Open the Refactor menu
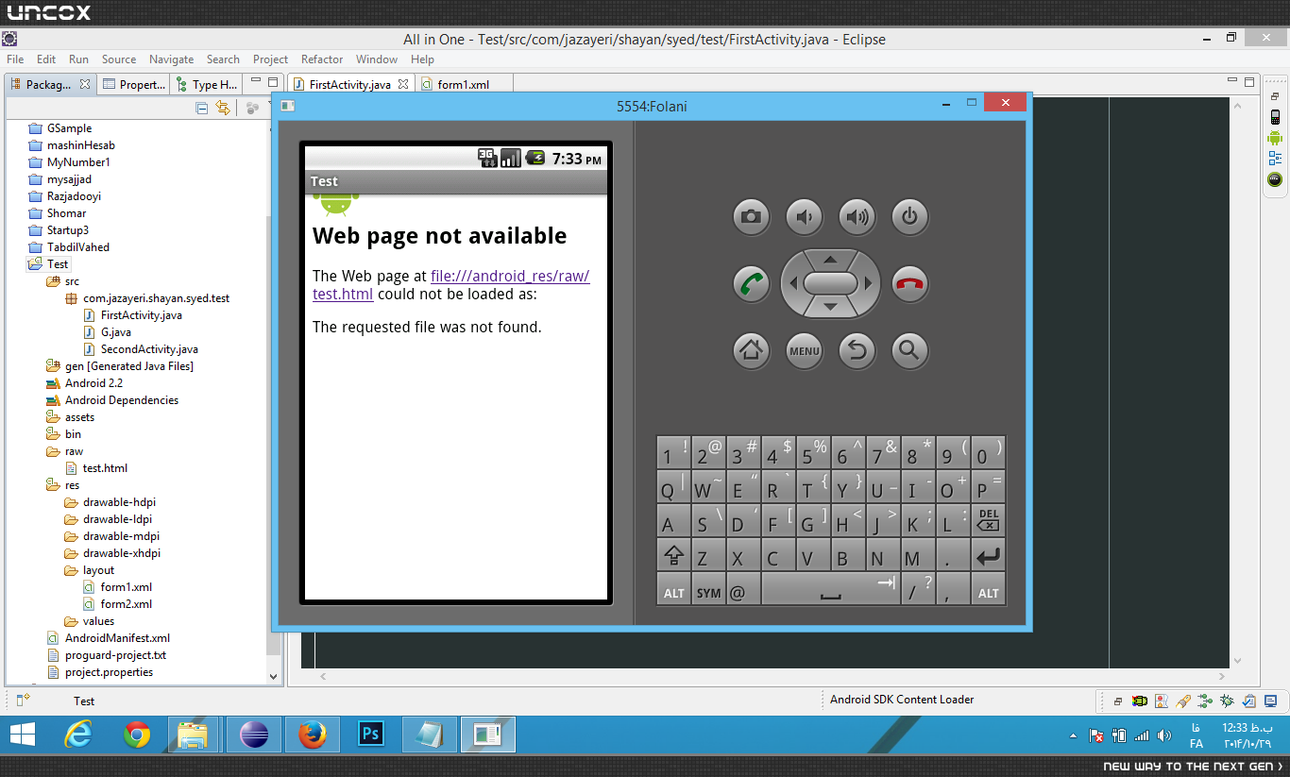Viewport: 1290px width, 777px height. coord(322,59)
